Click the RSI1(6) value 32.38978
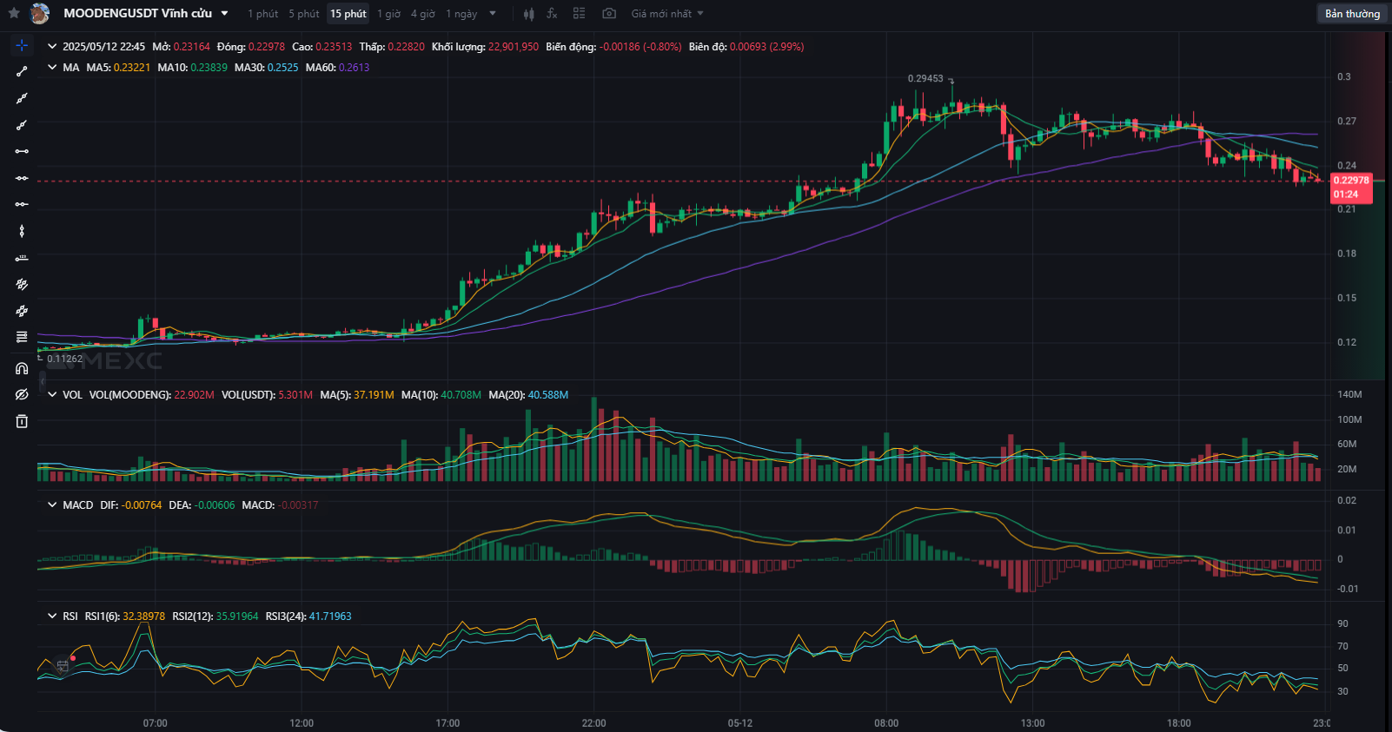The width and height of the screenshot is (1392, 732). [143, 617]
